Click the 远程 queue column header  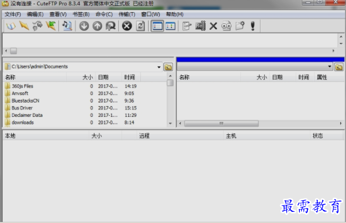tap(180, 135)
